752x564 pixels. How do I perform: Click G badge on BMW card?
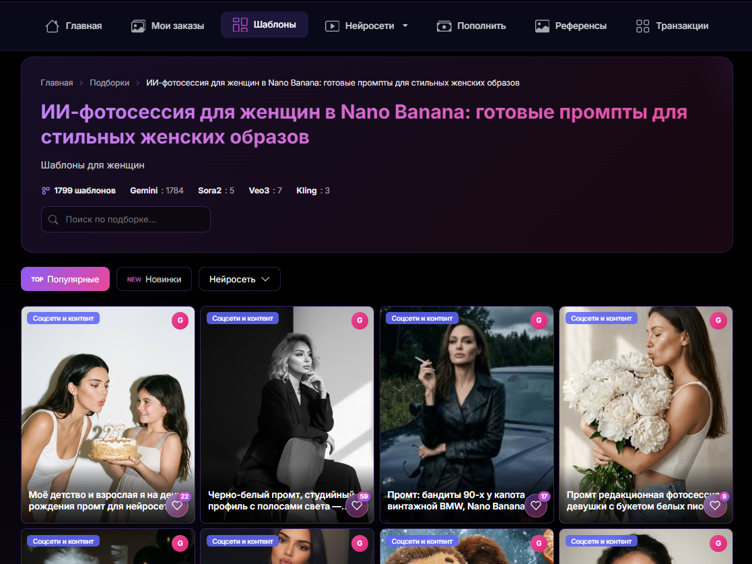[539, 320]
